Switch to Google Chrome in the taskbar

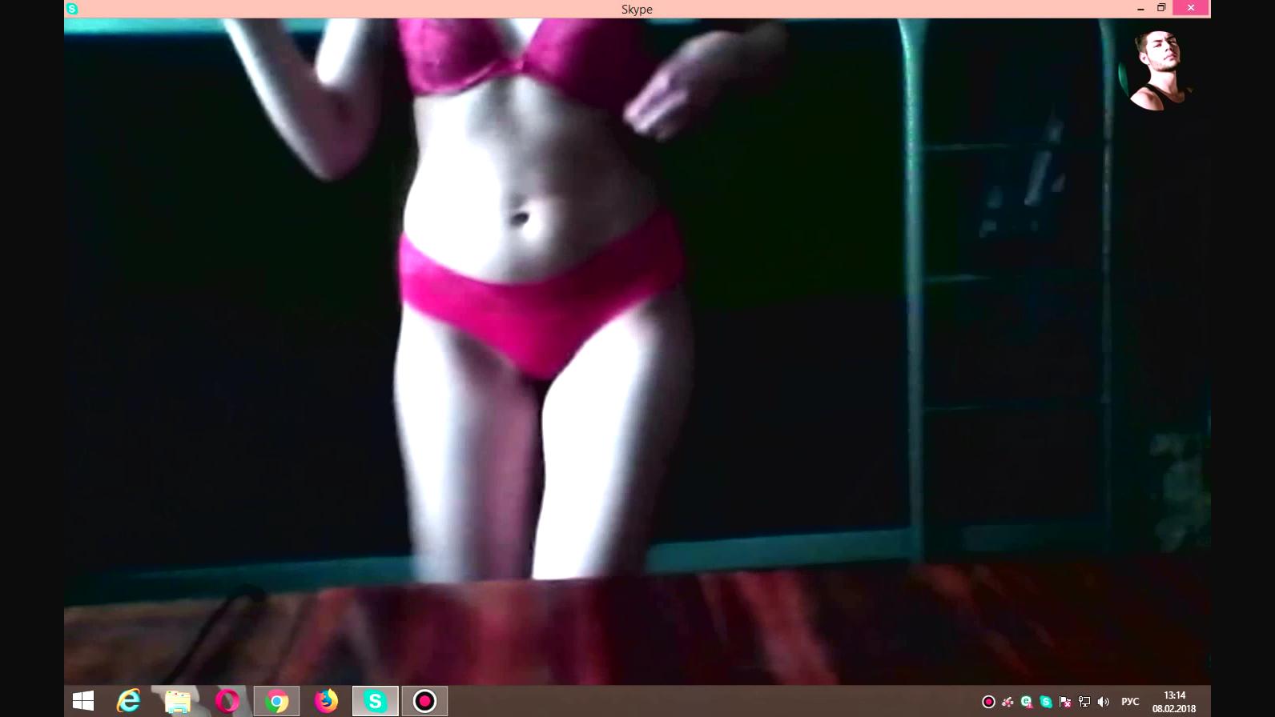pyautogui.click(x=276, y=702)
